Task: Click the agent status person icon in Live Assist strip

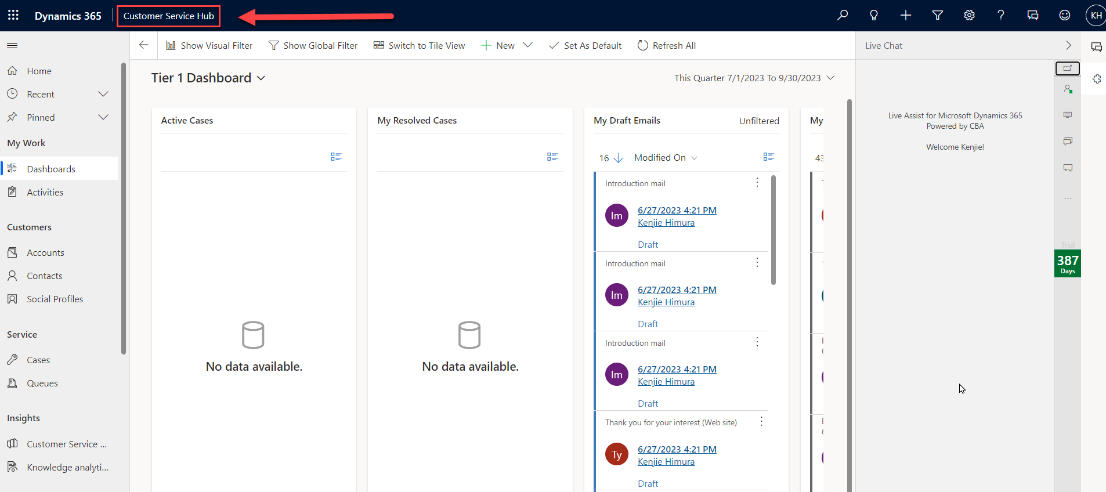Action: [x=1068, y=89]
